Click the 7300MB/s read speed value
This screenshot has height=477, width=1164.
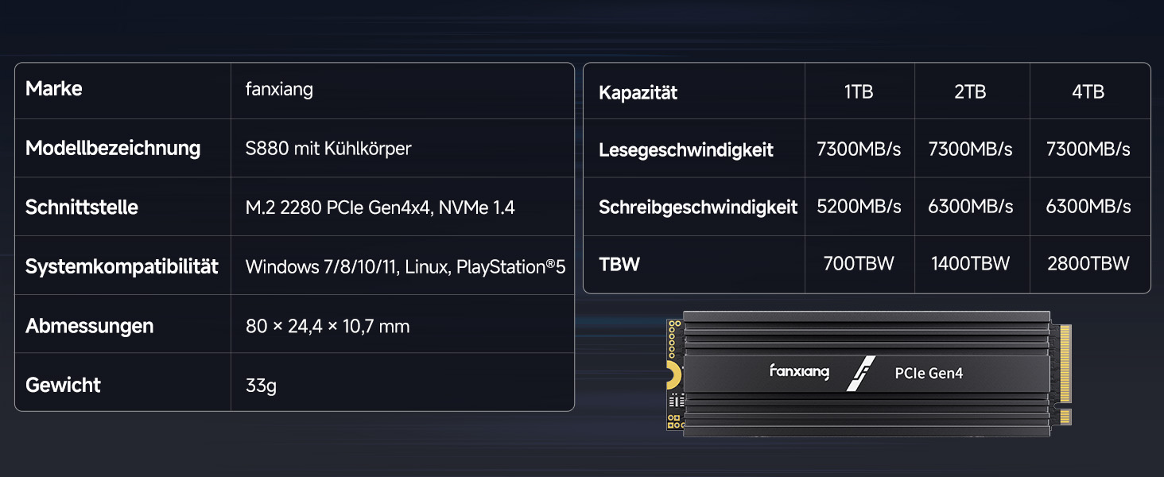coord(859,149)
